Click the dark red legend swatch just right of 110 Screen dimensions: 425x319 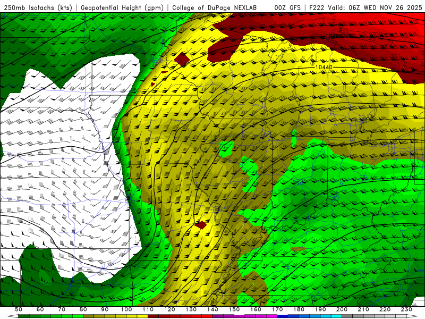coord(153,316)
